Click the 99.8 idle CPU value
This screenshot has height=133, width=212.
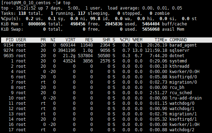95,19
